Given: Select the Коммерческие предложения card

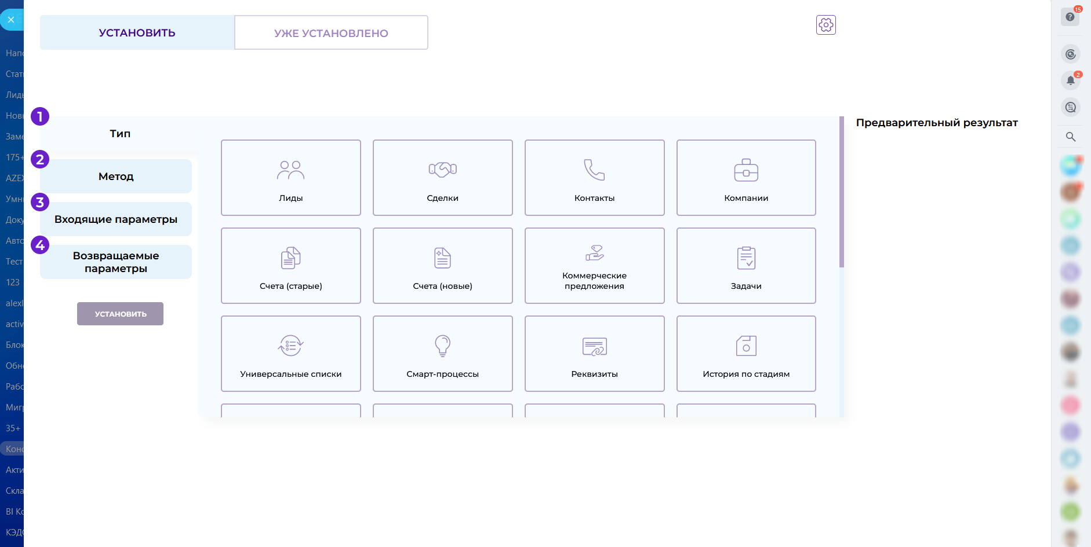Looking at the screenshot, I should (x=595, y=266).
